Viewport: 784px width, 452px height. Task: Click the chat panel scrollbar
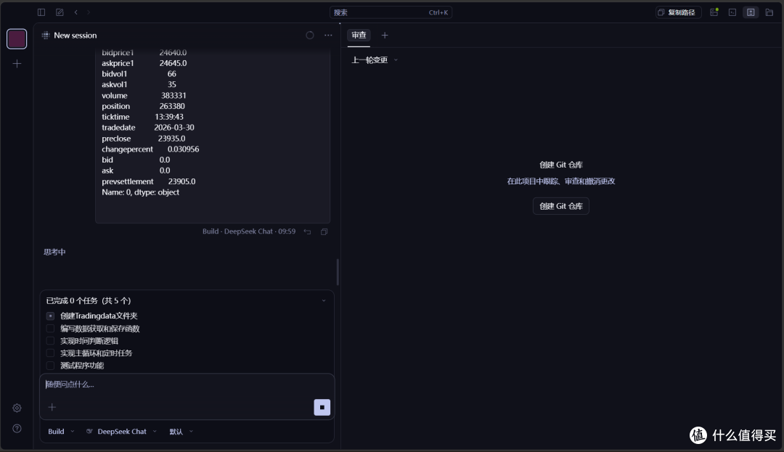[338, 272]
